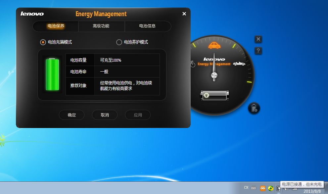Click the green plus tray icon

271,188
